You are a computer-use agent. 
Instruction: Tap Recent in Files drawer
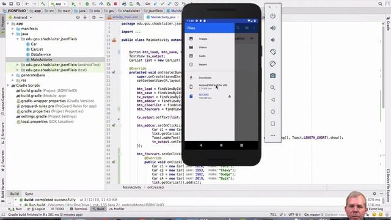pyautogui.click(x=210, y=65)
